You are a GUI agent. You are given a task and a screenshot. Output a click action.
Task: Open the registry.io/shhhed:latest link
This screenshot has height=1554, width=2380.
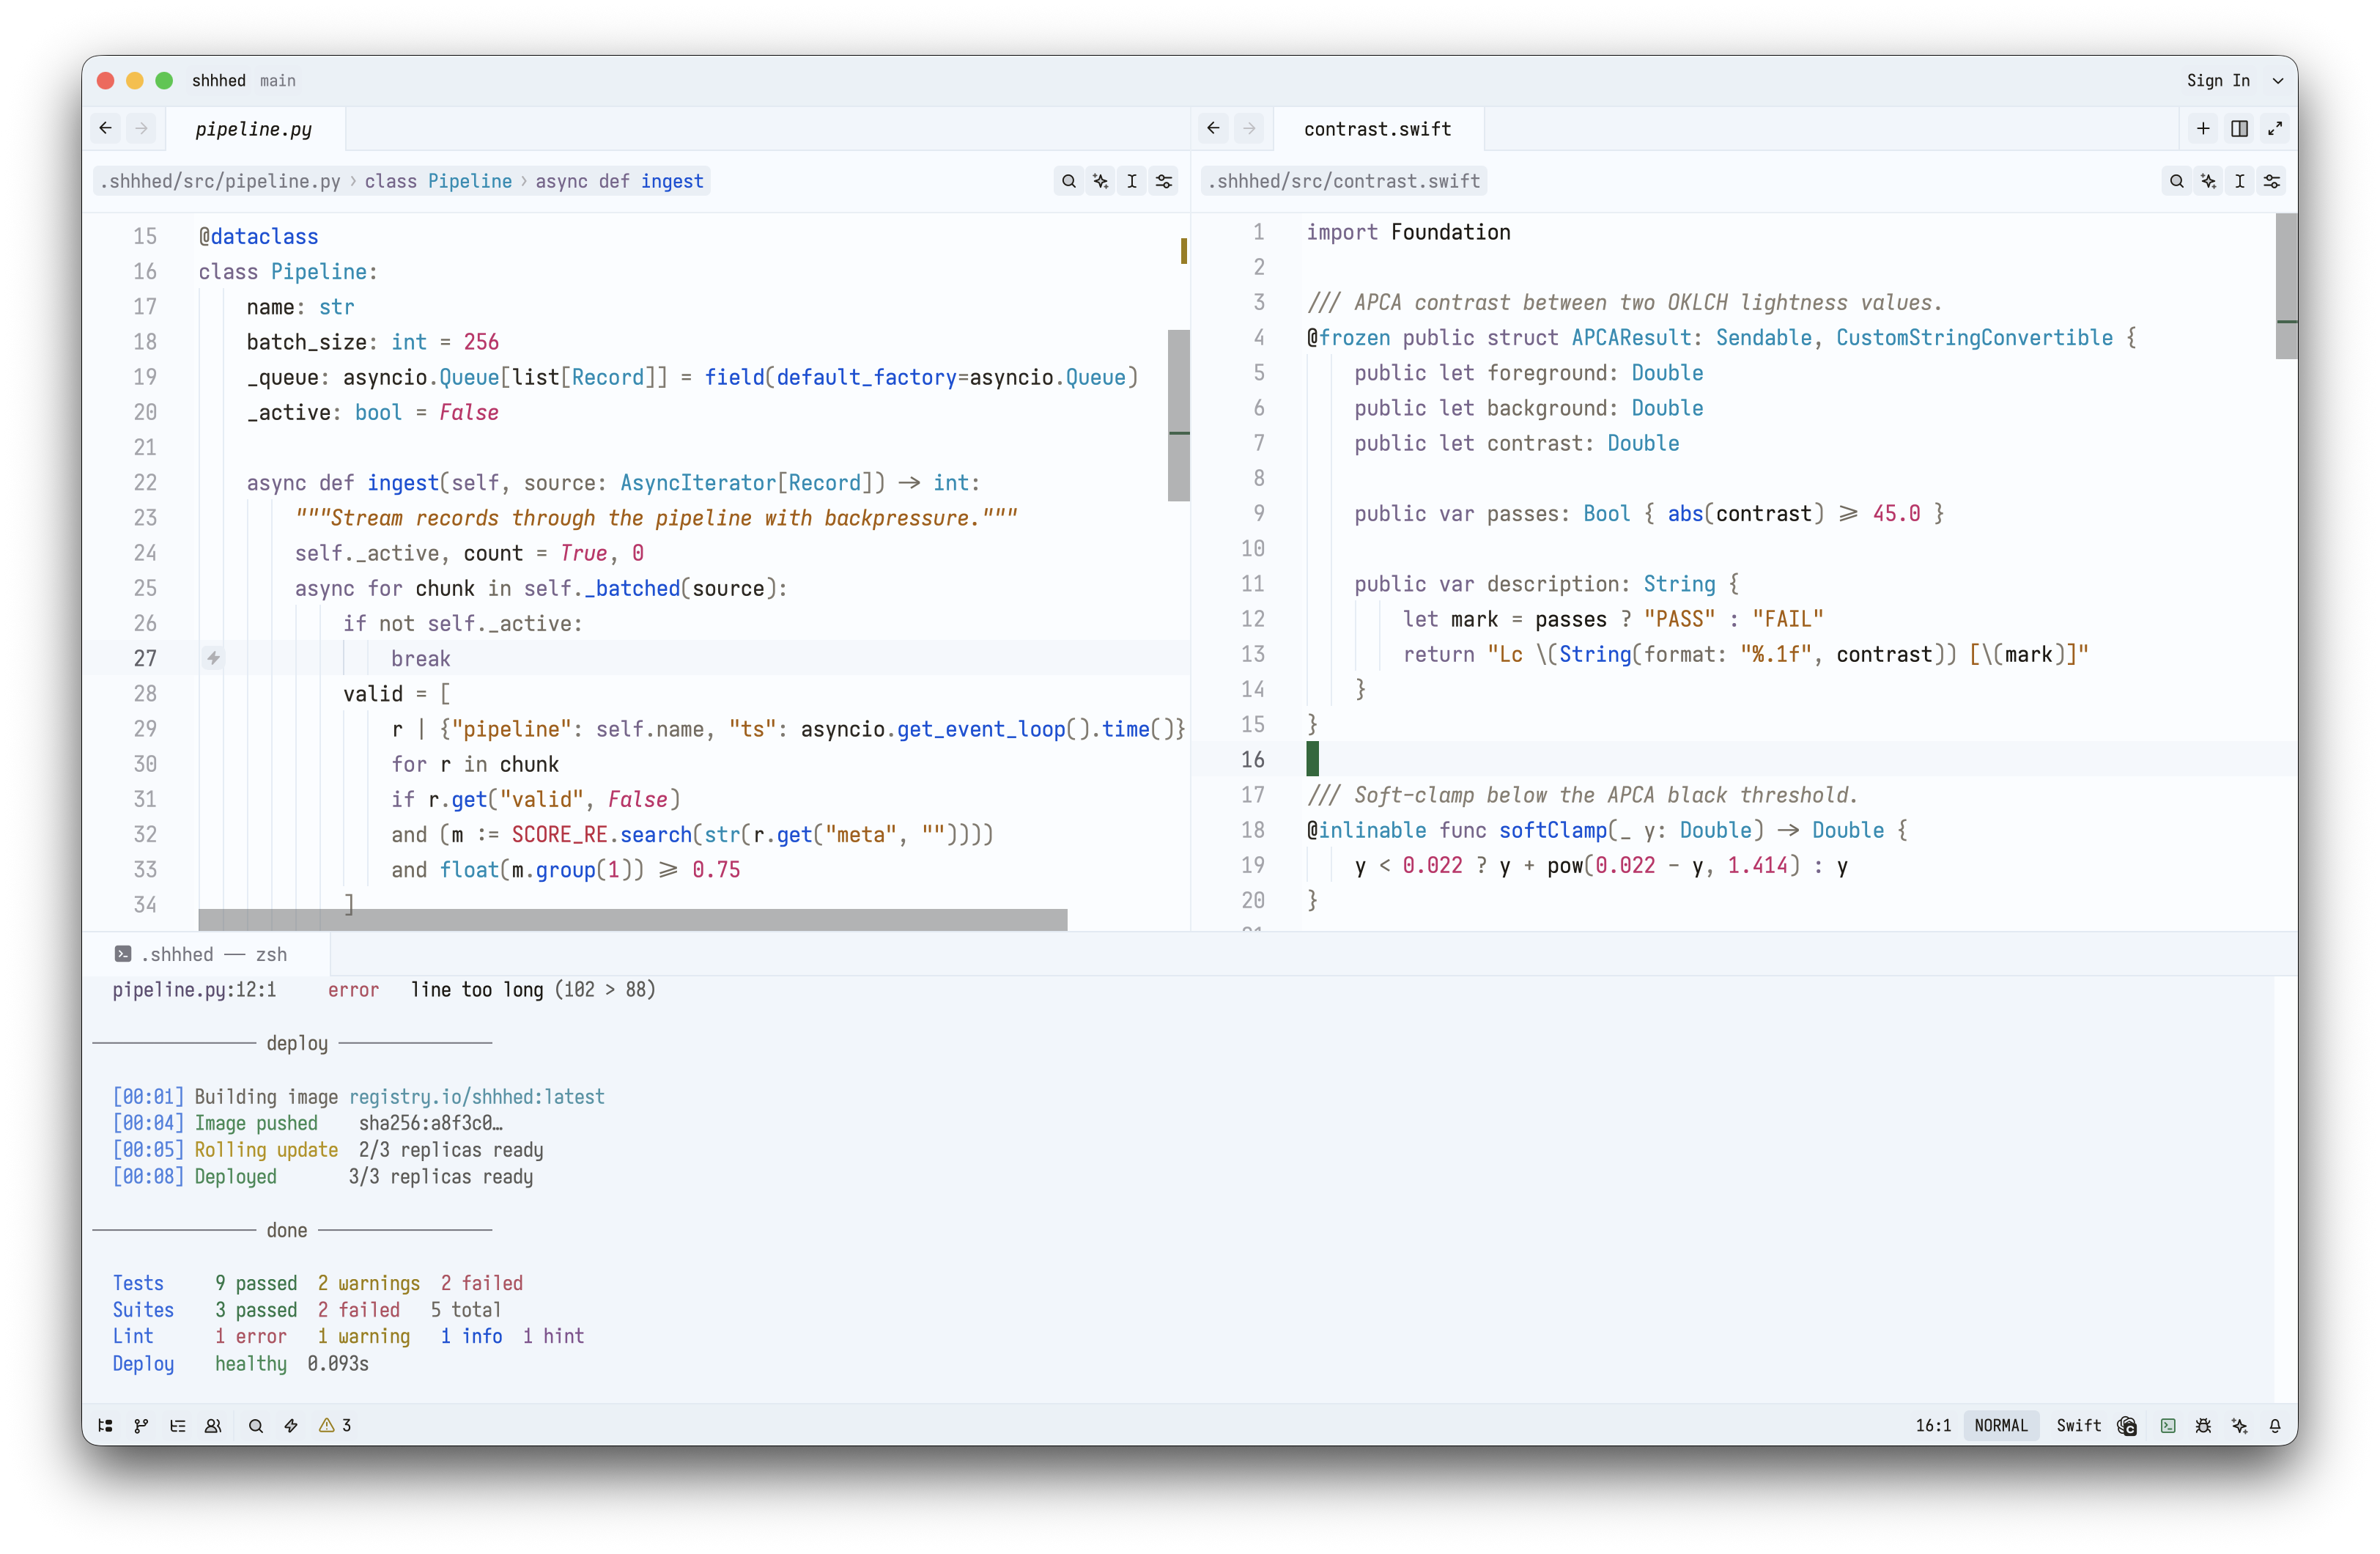(x=477, y=1096)
